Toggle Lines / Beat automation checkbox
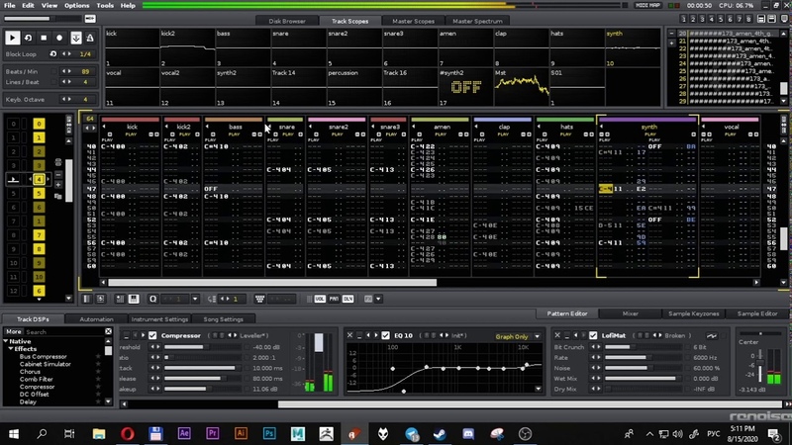This screenshot has width=792, height=445. click(53, 82)
